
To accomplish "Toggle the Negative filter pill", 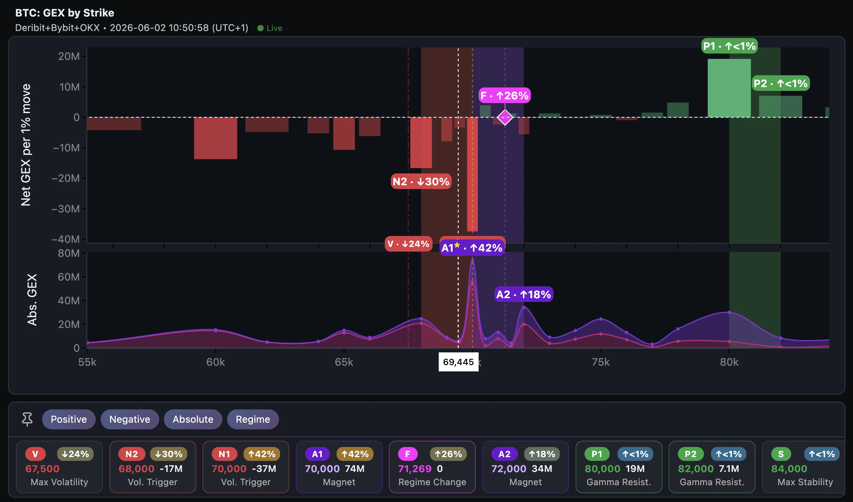I will pos(130,419).
